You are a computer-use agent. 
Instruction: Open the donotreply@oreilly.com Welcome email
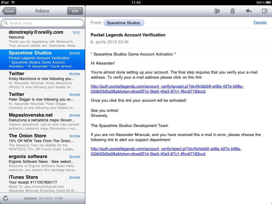click(42, 39)
